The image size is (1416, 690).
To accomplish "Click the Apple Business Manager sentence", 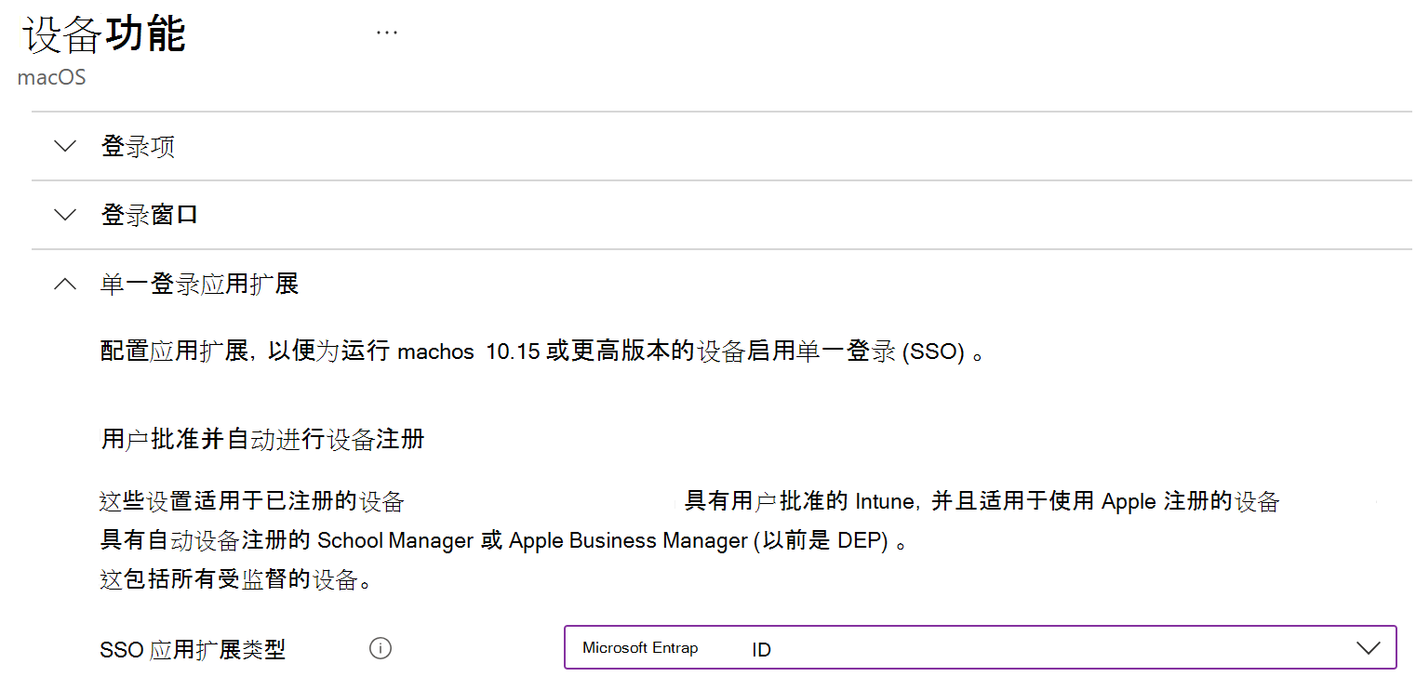I will (x=502, y=540).
